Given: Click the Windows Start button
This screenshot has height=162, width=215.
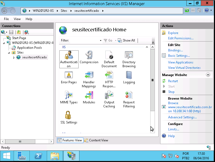Looking at the screenshot, I should (x=7, y=156).
